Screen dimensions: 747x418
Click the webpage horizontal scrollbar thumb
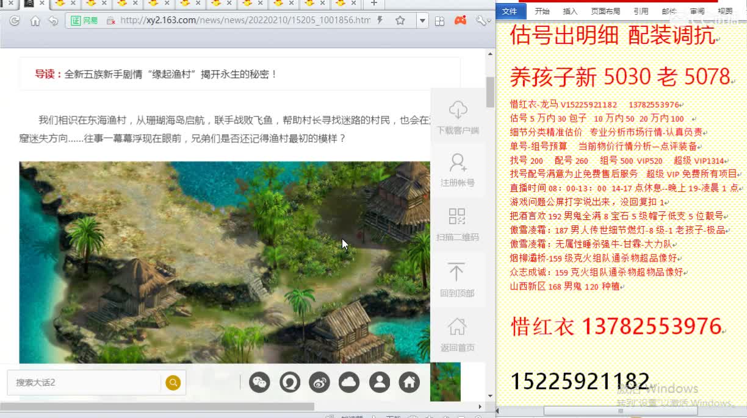pyautogui.click(x=157, y=406)
